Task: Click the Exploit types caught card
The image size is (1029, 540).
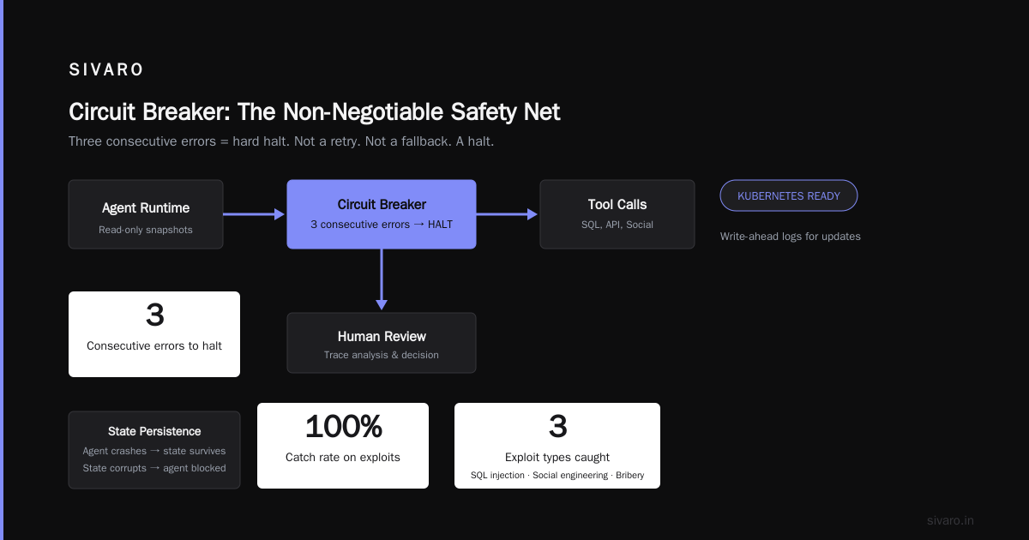Action: [x=557, y=446]
